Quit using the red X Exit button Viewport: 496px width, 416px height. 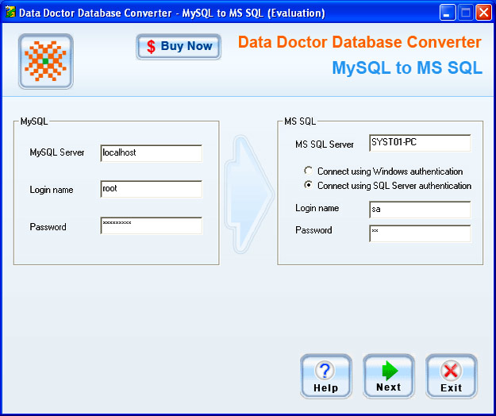[x=451, y=376]
